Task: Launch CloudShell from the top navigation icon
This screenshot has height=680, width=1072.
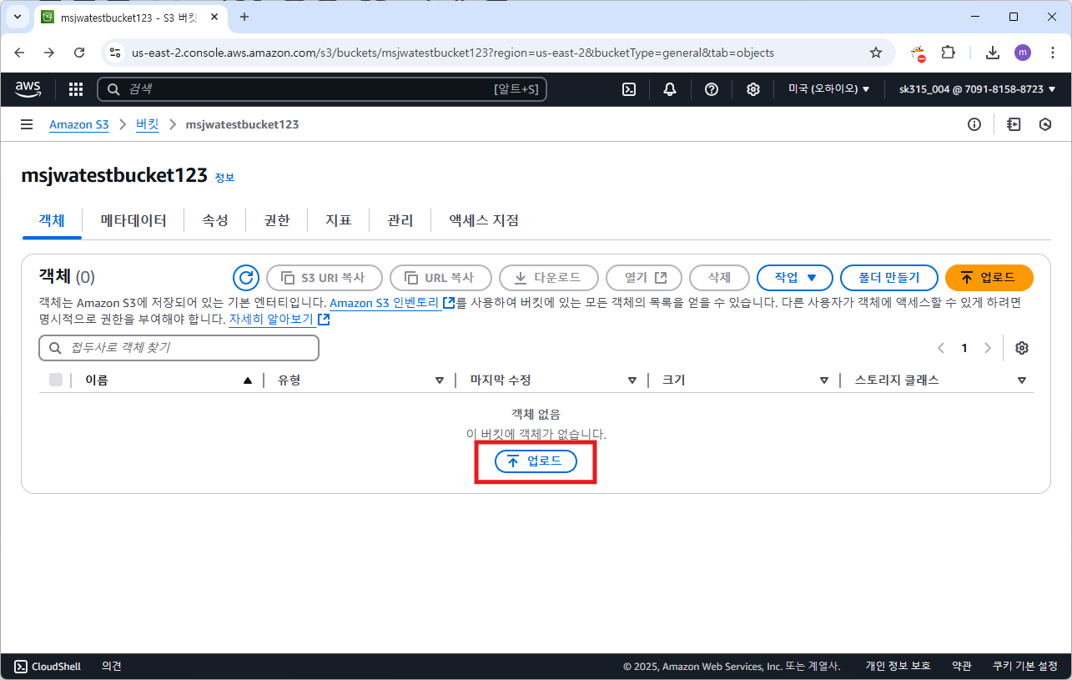Action: point(630,89)
